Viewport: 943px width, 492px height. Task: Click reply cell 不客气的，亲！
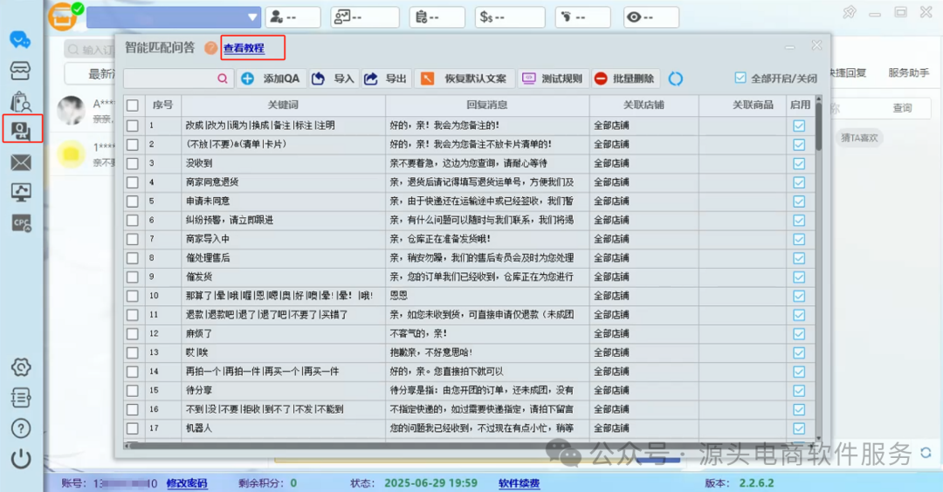[487, 333]
